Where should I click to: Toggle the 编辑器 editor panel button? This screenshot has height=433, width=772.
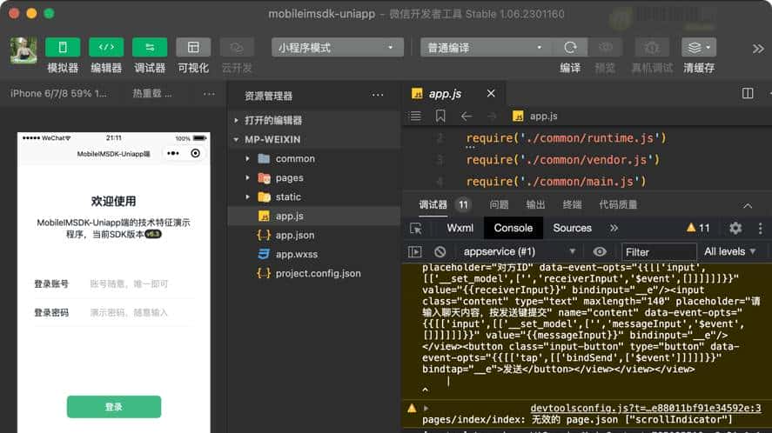click(x=106, y=48)
